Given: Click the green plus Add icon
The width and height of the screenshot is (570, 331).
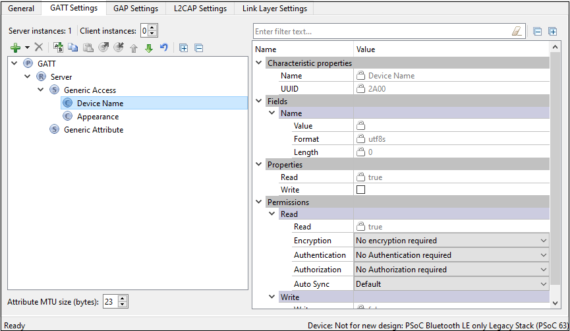Looking at the screenshot, I should coord(15,47).
